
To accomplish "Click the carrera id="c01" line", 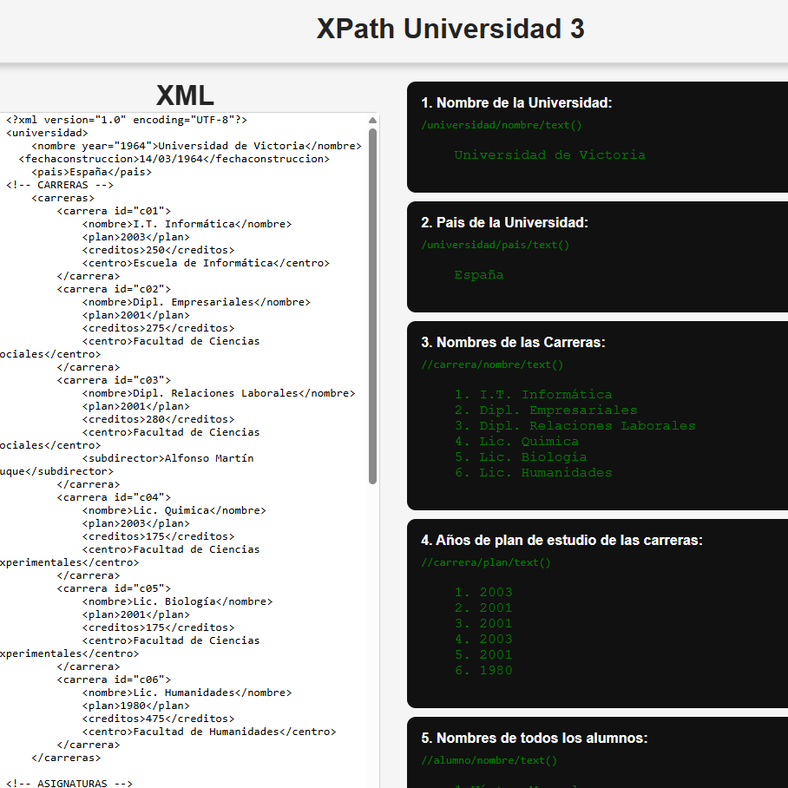I will (x=114, y=211).
